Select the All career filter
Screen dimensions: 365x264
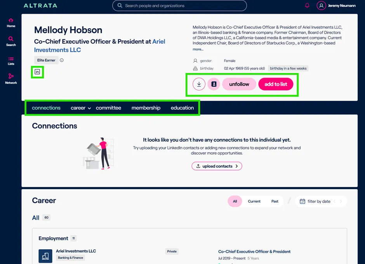coord(235,201)
